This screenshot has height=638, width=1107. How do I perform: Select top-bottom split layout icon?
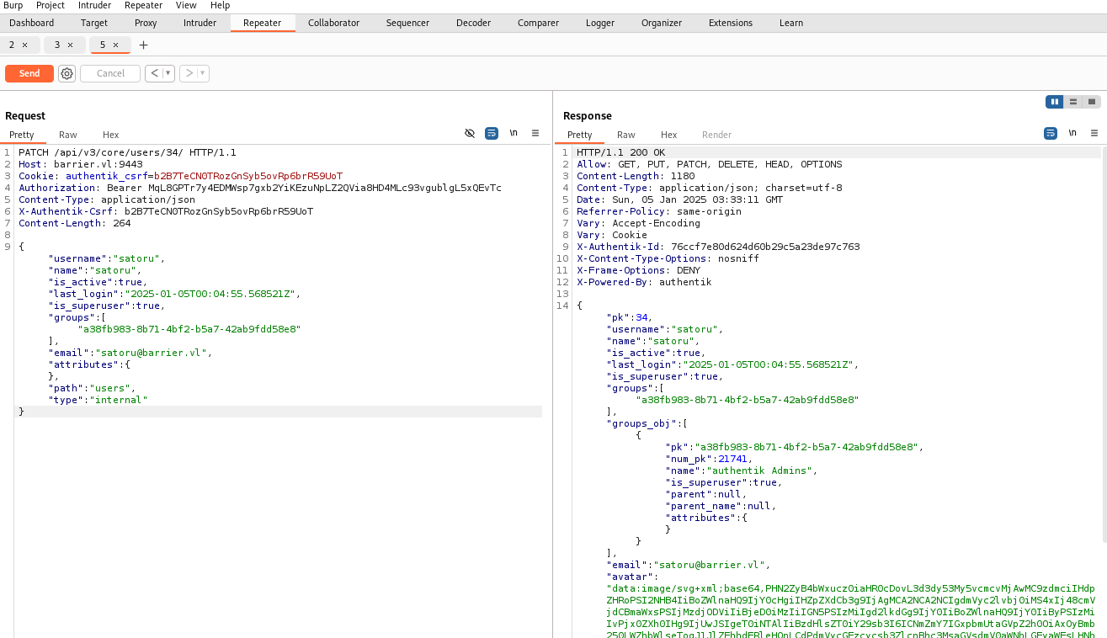coord(1073,102)
